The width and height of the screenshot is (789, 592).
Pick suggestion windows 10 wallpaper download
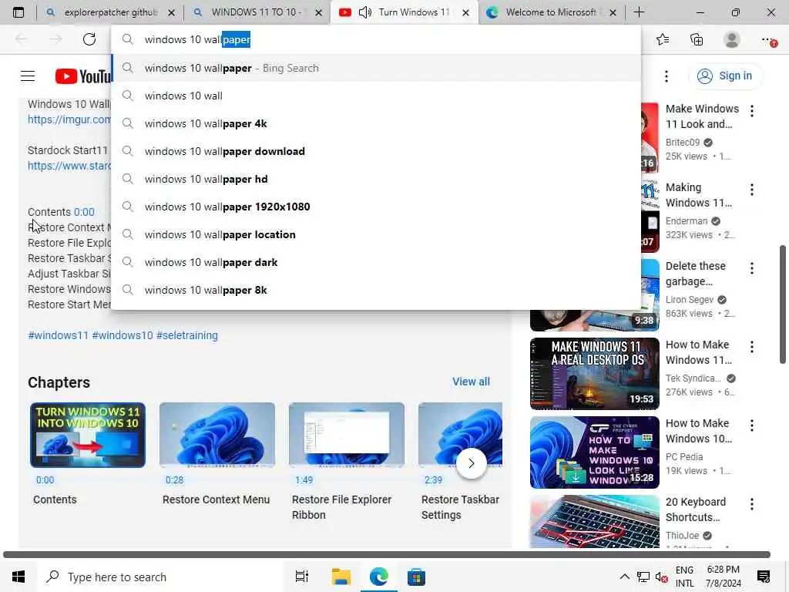[376, 151]
